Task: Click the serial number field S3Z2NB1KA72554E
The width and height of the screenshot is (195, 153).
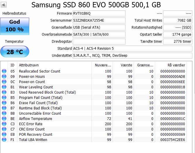Action: tap(99, 20)
